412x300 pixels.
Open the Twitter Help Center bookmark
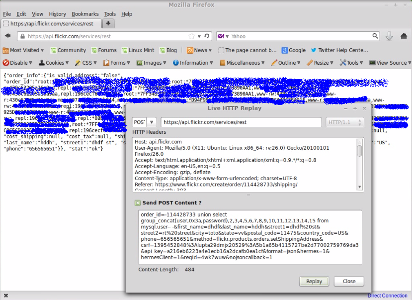click(x=339, y=50)
